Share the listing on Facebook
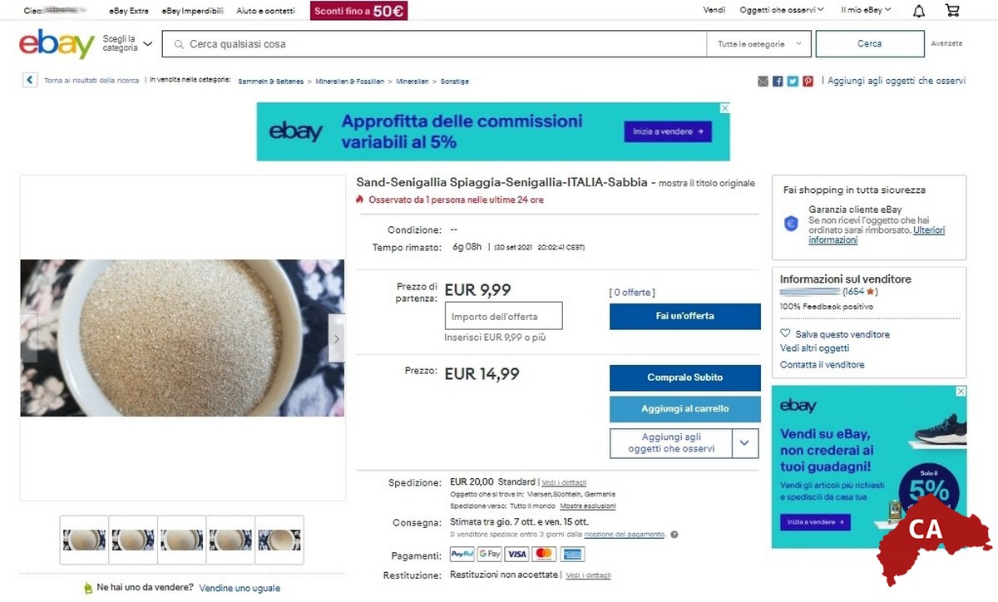998x602 pixels. pyautogui.click(x=778, y=81)
